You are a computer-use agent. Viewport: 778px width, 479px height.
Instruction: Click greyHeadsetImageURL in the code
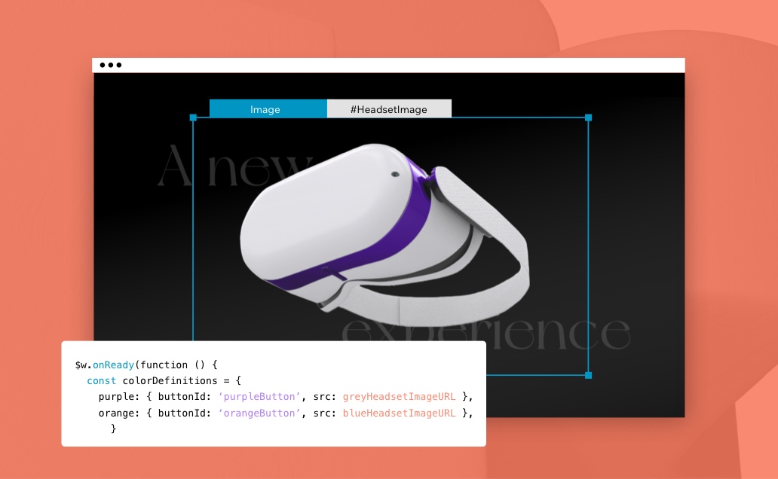(399, 396)
